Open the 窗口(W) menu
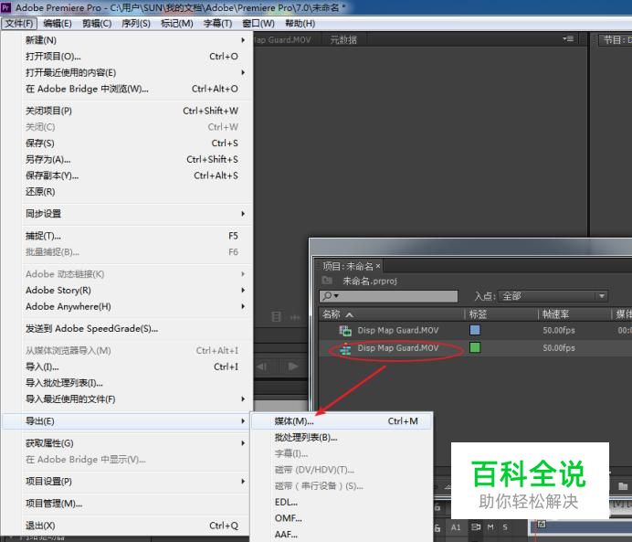This screenshot has width=632, height=542. [x=258, y=24]
